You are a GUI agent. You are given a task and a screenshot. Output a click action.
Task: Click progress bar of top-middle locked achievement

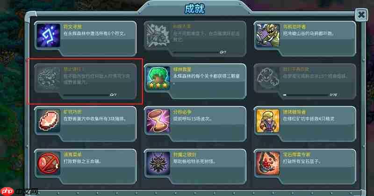[x=196, y=52]
